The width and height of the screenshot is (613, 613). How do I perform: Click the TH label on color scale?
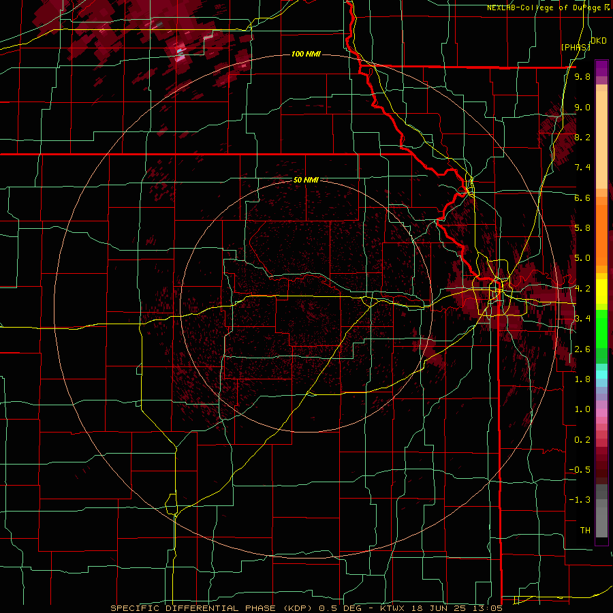coord(585,531)
